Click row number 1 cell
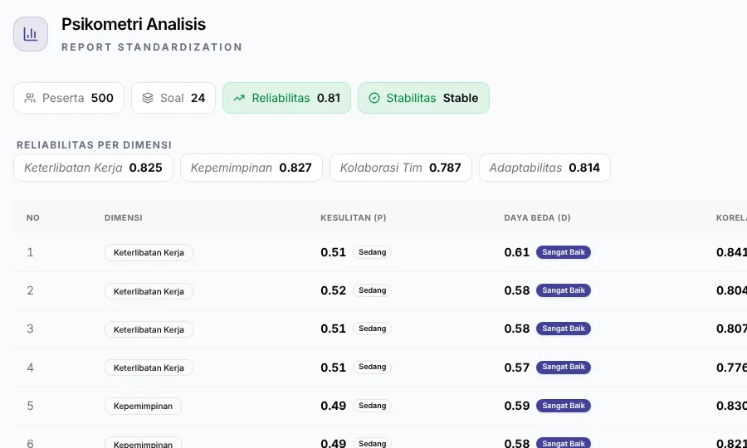This screenshot has height=448, width=747. click(x=30, y=252)
